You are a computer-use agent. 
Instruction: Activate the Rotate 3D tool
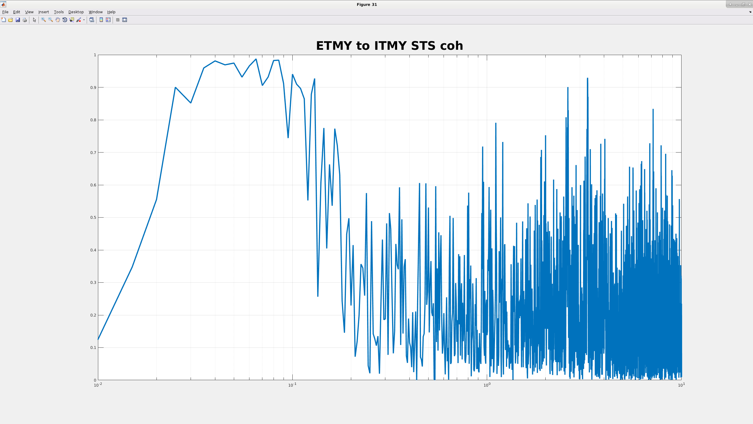point(65,20)
